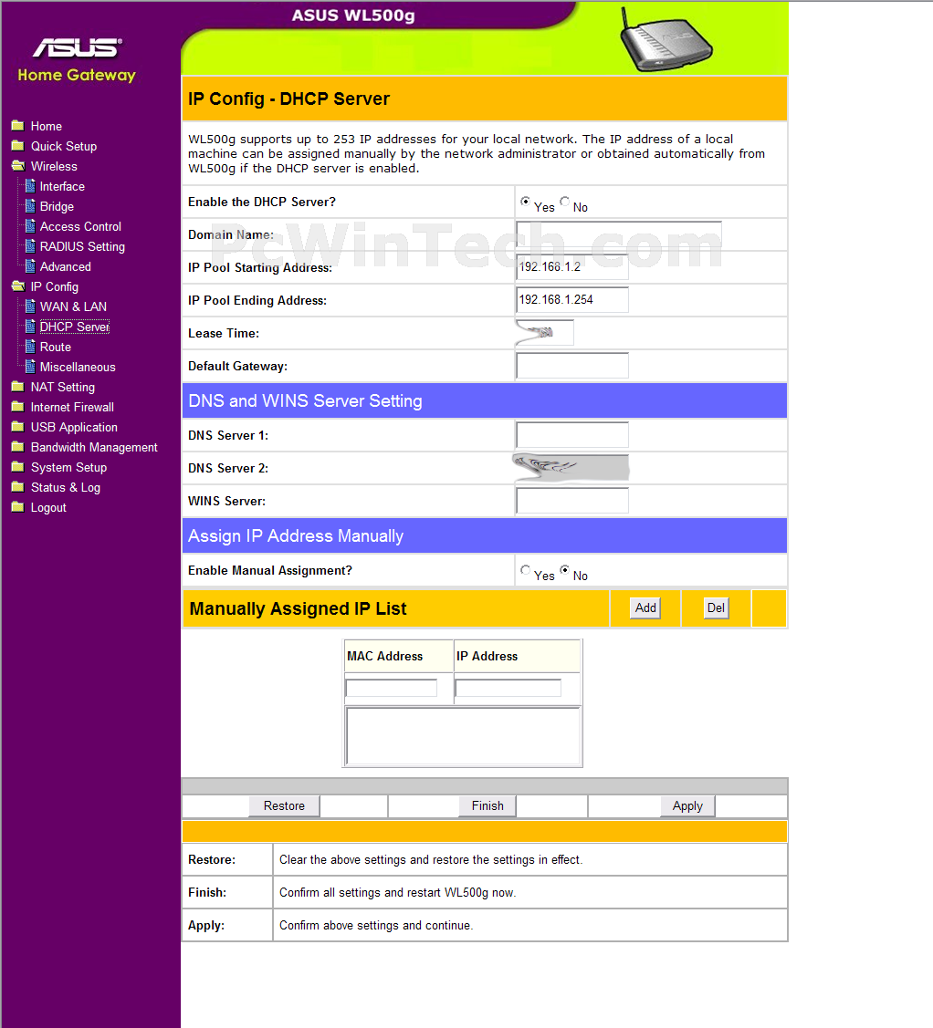
Task: Click the DNS Server 1 field
Action: [x=572, y=435]
